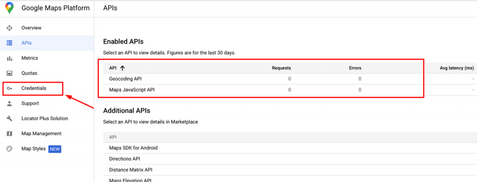Image resolution: width=477 pixels, height=182 pixels.
Task: Open Quotas via its sidebar icon
Action: tap(9, 73)
